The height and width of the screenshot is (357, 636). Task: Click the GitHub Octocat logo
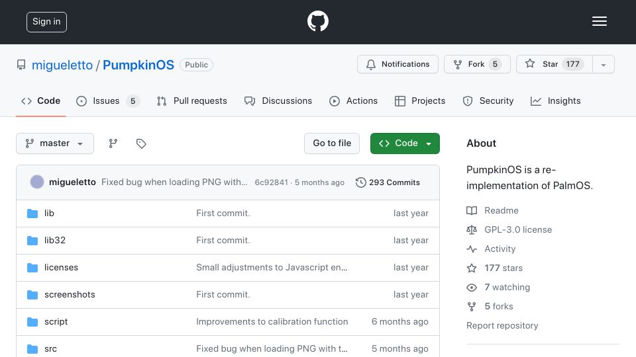[x=317, y=21]
